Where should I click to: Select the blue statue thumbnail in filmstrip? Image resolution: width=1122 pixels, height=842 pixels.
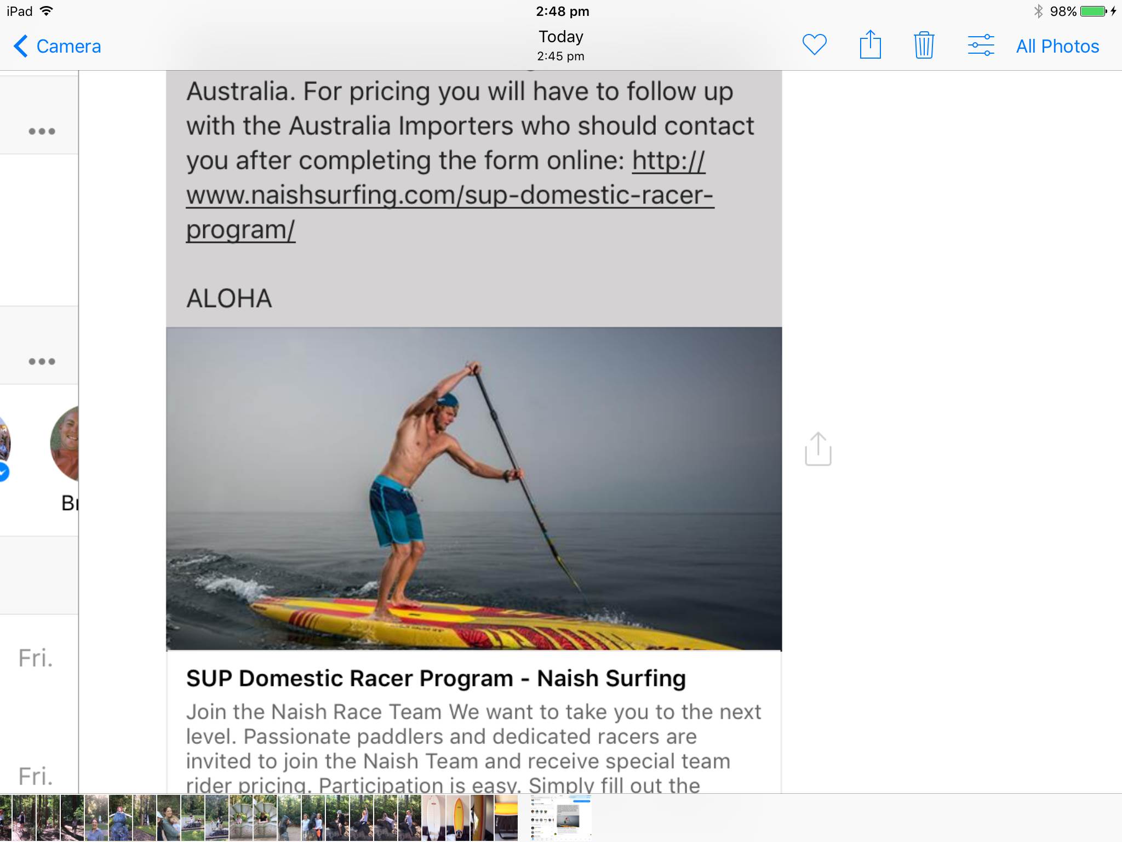tap(121, 818)
